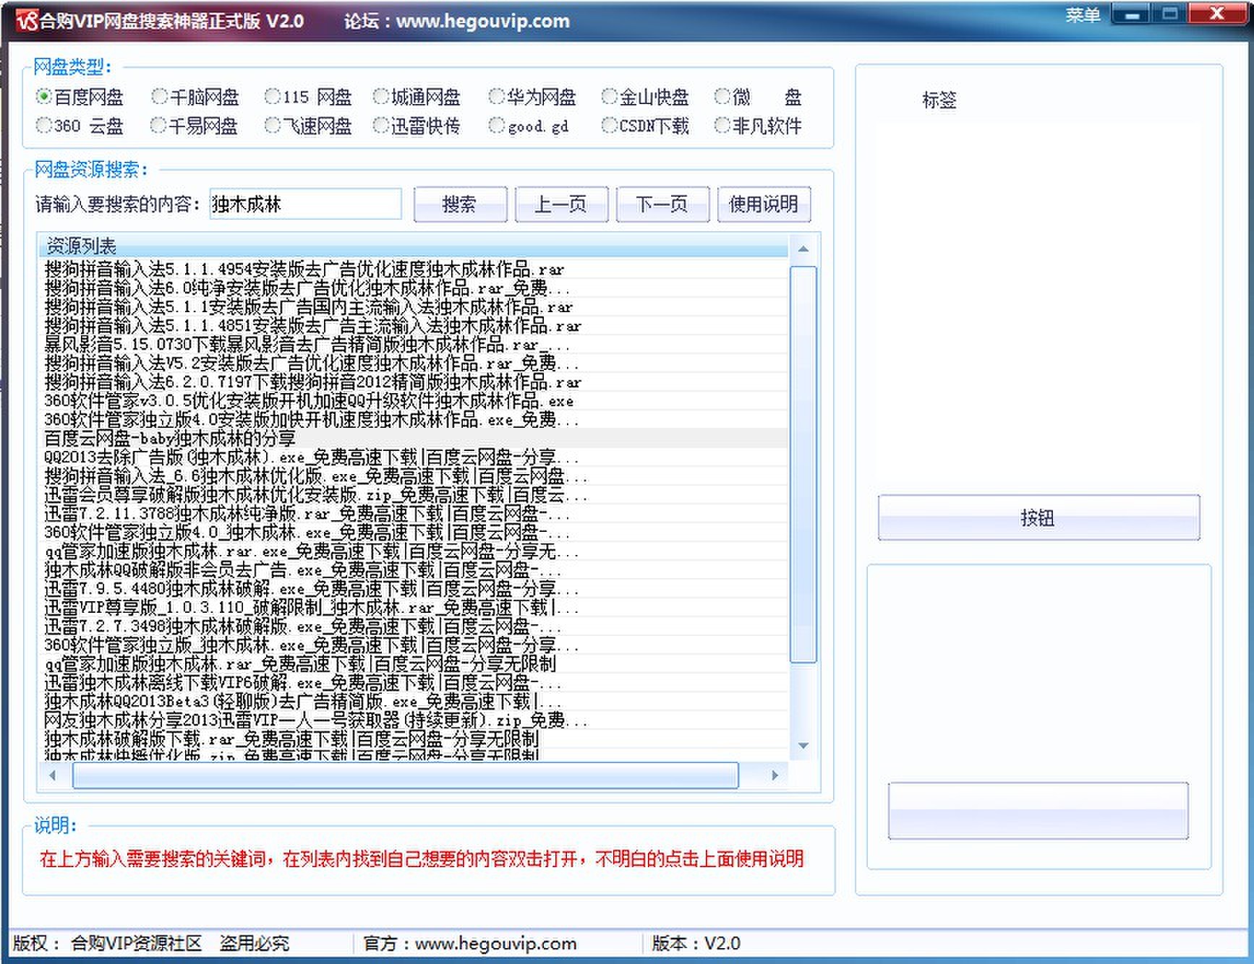Select row 迅雷7.9.5.4480独木成林破解.exe
The height and width of the screenshot is (964, 1254).
pos(414,589)
